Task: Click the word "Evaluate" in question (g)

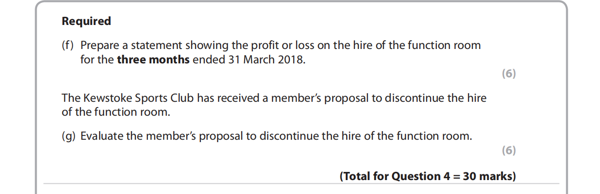Action: pyautogui.click(x=101, y=136)
